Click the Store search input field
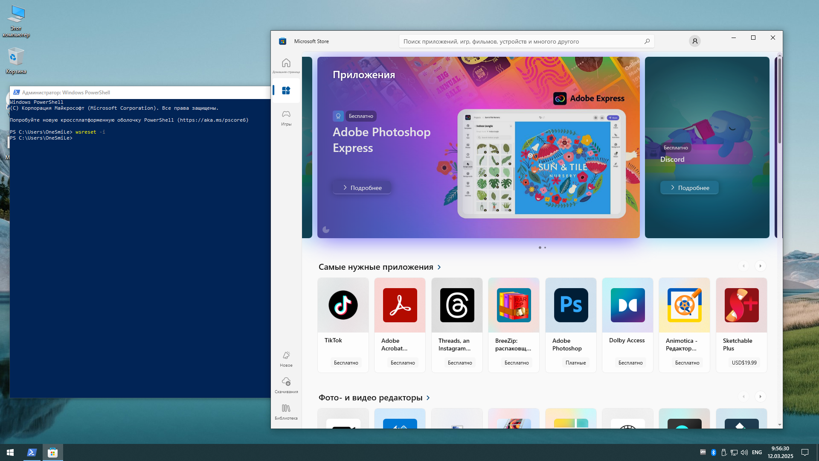The image size is (819, 461). pyautogui.click(x=520, y=41)
